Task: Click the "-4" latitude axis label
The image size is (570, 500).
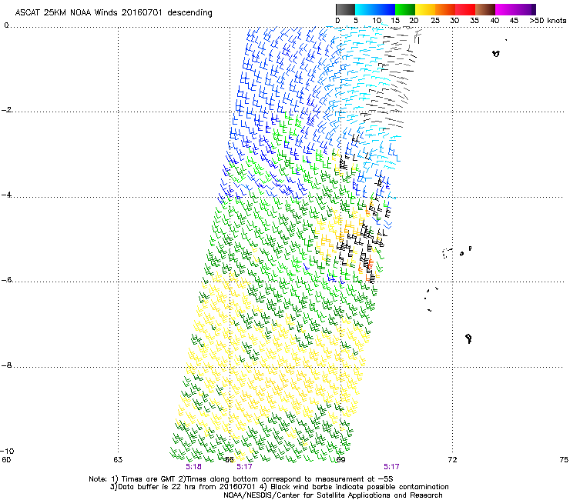Action: pyautogui.click(x=6, y=195)
